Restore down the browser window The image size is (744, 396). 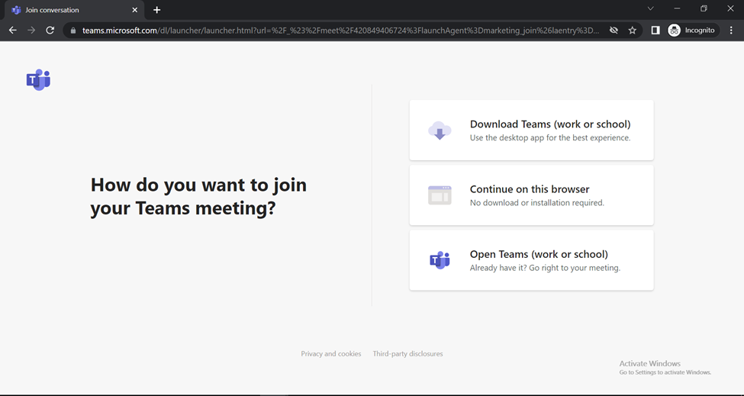coord(704,8)
